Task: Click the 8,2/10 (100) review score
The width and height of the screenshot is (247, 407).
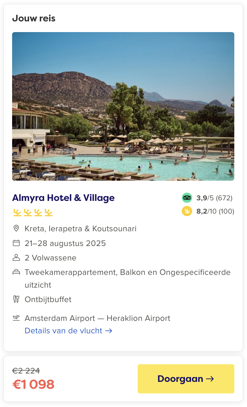Action: [x=215, y=211]
